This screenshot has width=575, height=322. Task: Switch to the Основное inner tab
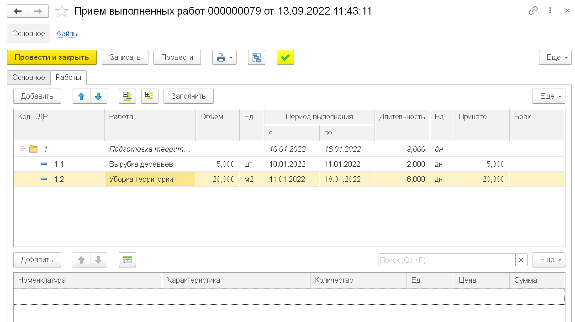coord(29,78)
